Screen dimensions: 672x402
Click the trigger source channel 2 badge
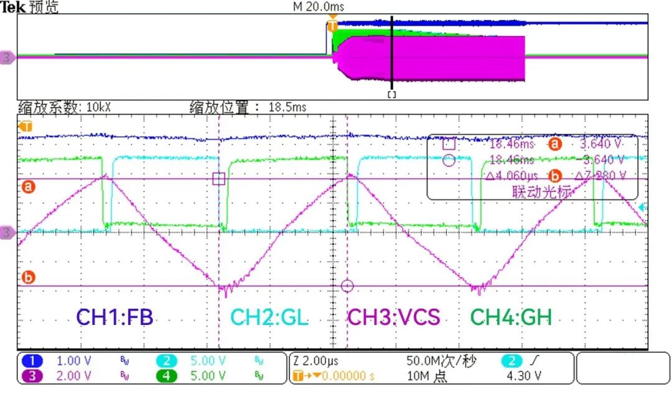(511, 361)
